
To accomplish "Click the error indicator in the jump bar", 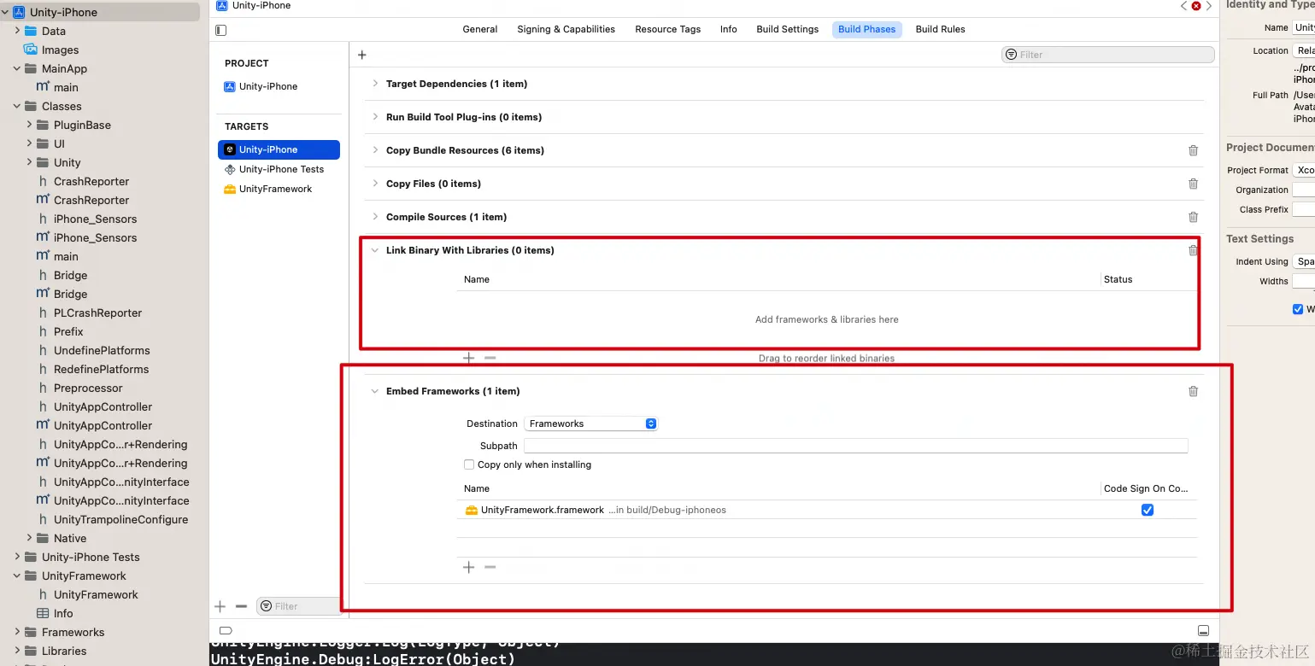I will [x=1195, y=6].
